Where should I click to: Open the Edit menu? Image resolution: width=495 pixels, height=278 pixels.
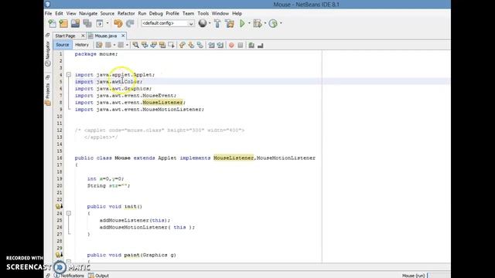59,14
